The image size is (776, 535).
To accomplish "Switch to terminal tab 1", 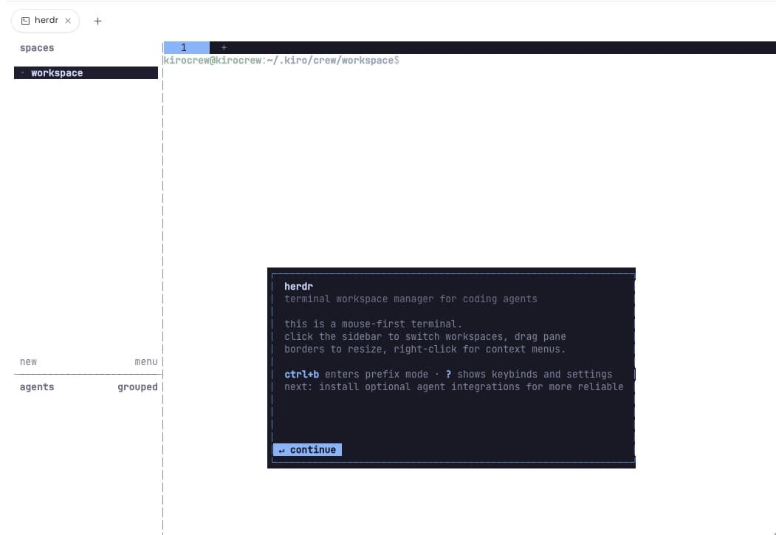I will [187, 47].
